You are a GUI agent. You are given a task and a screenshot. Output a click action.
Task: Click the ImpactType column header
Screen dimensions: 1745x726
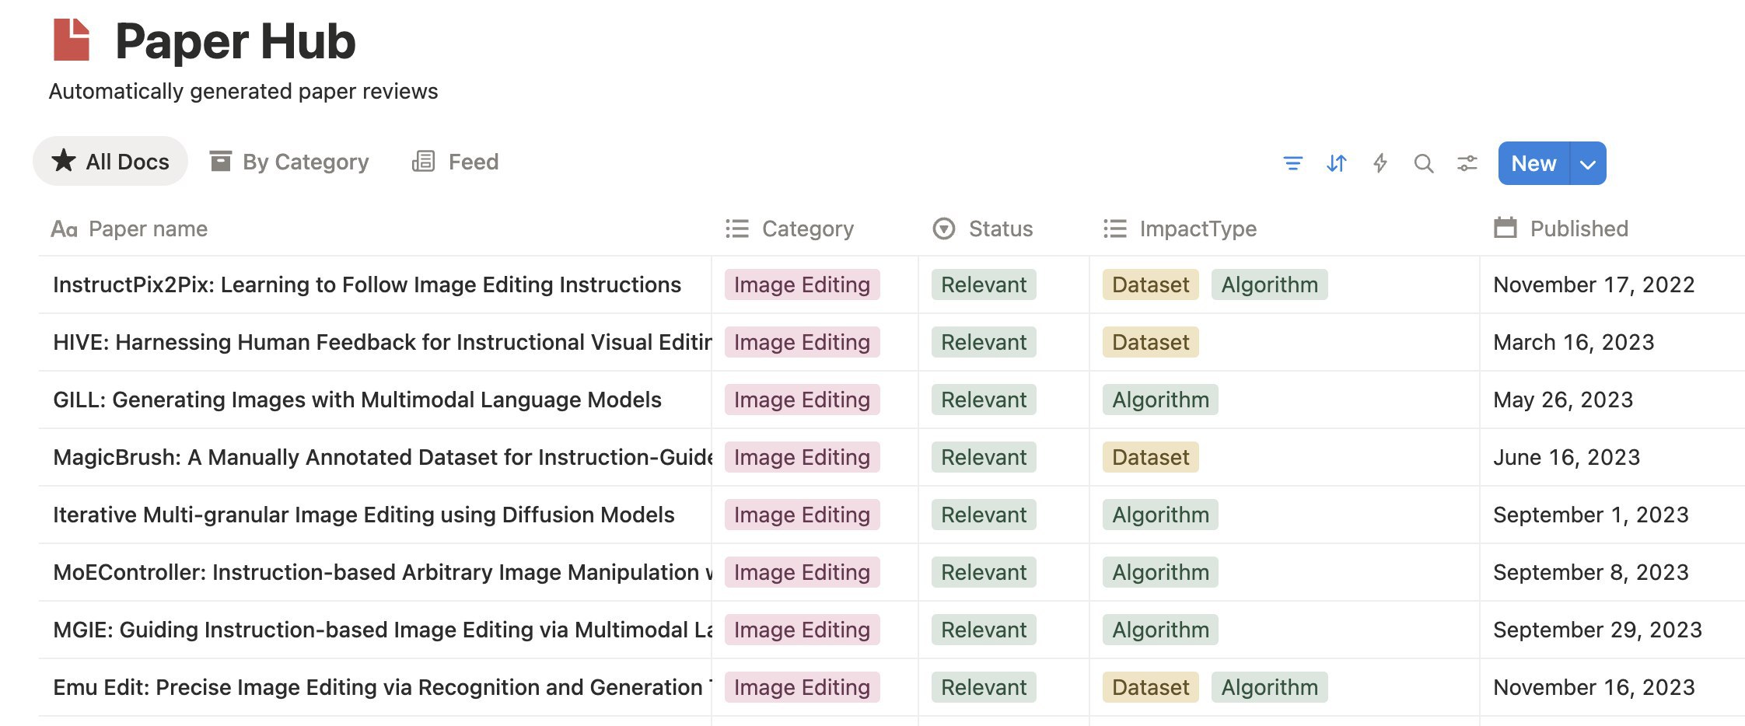(x=1198, y=229)
